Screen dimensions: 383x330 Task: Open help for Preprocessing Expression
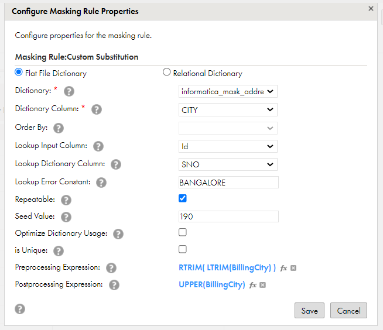pyautogui.click(x=111, y=268)
